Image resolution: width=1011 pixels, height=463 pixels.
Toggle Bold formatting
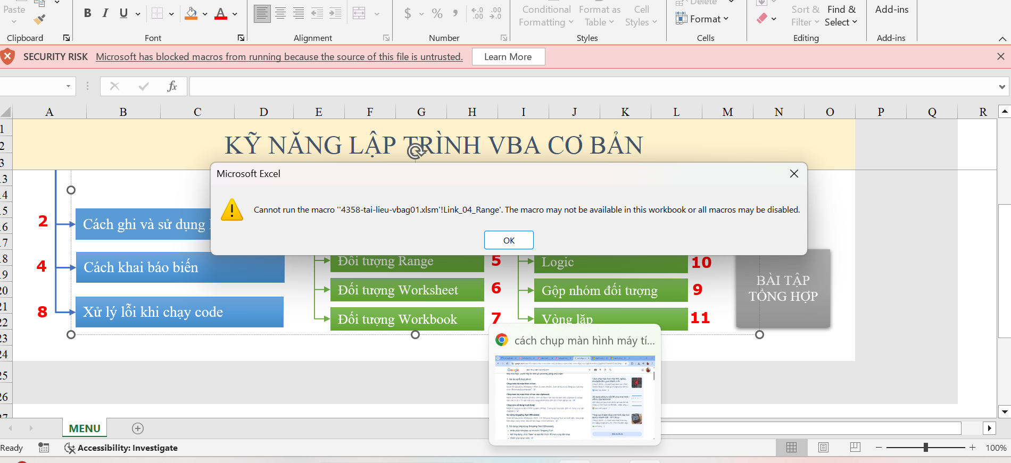[x=88, y=14]
